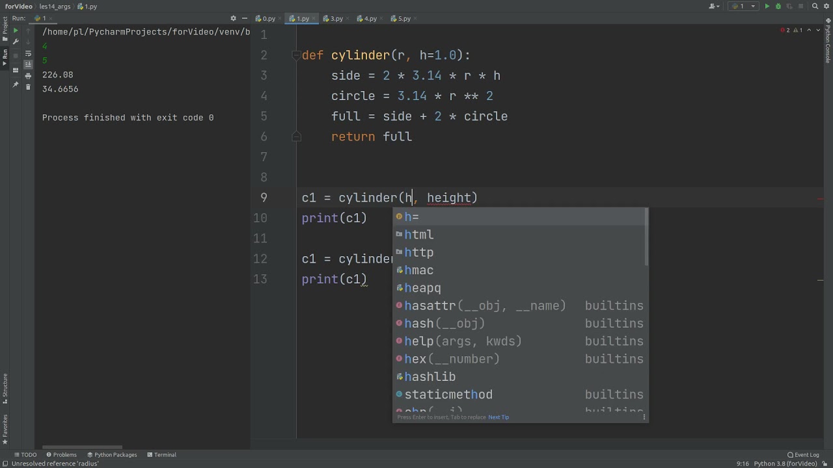Screen dimensions: 833x468
Task: Open the Python Packages tool window
Action: pyautogui.click(x=111, y=455)
